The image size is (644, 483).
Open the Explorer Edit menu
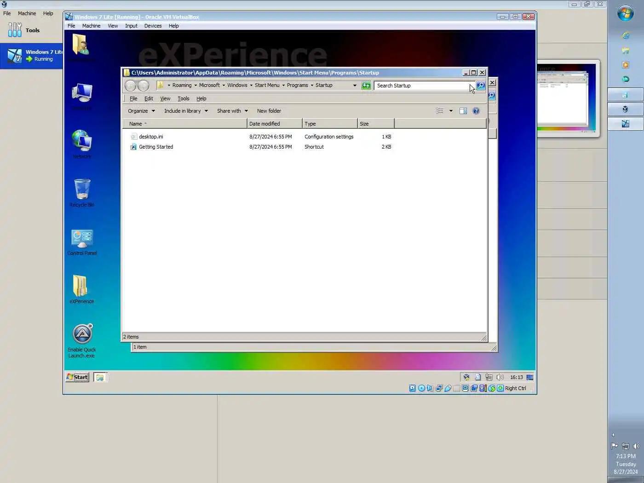coord(149,98)
